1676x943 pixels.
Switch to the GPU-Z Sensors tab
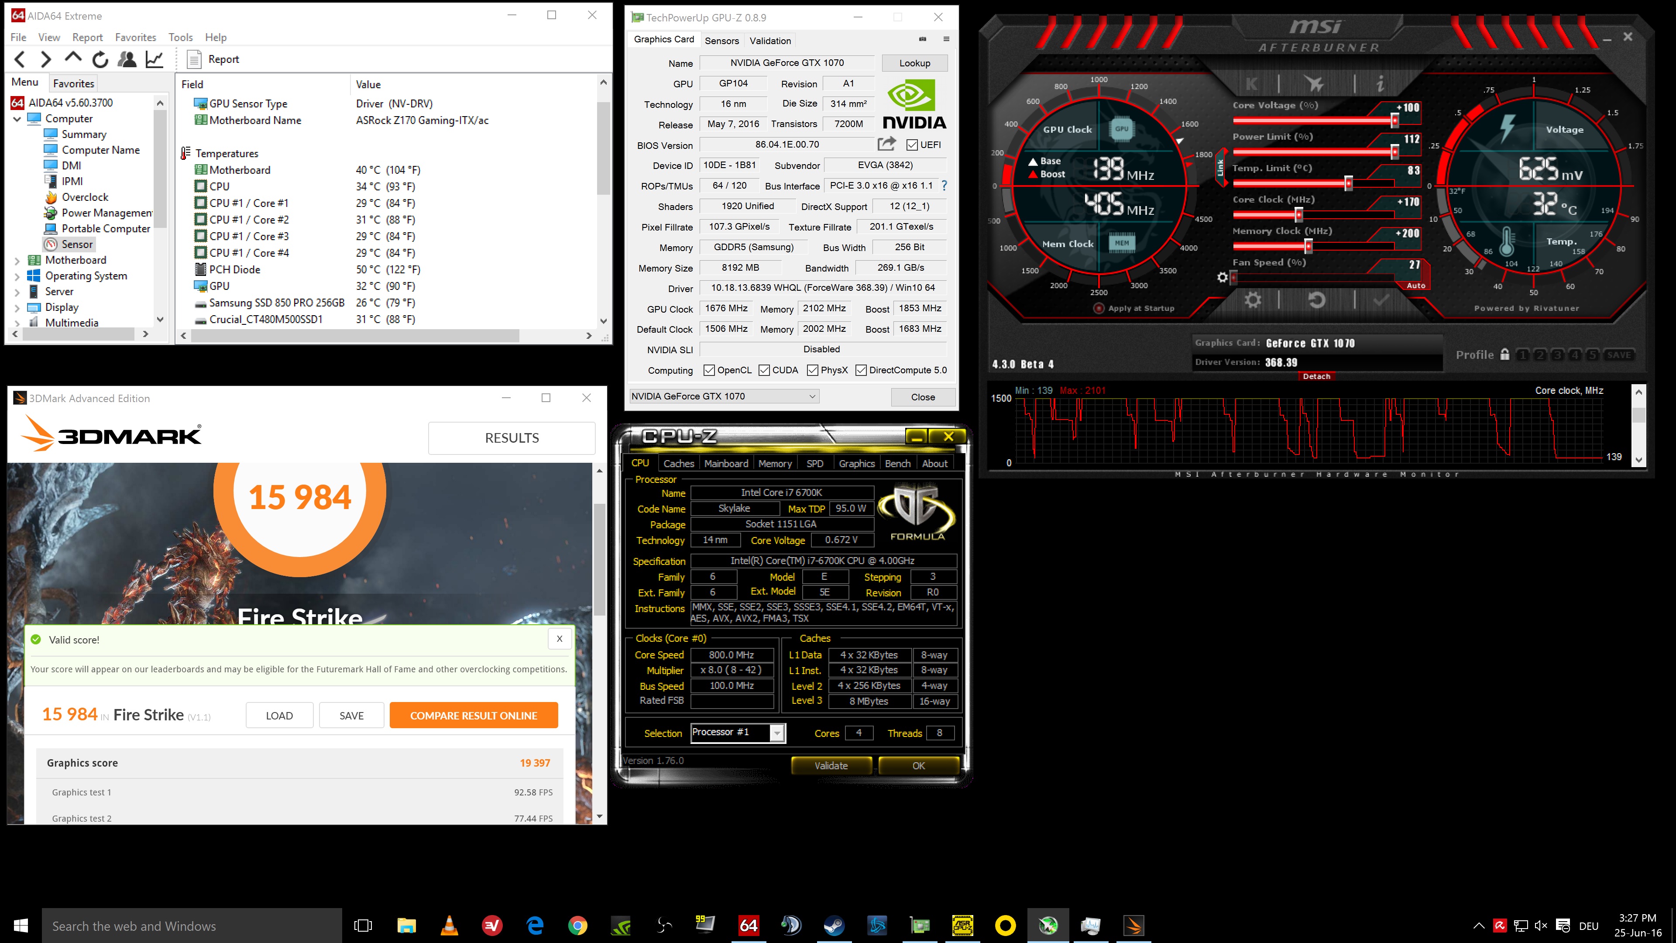[x=721, y=40]
